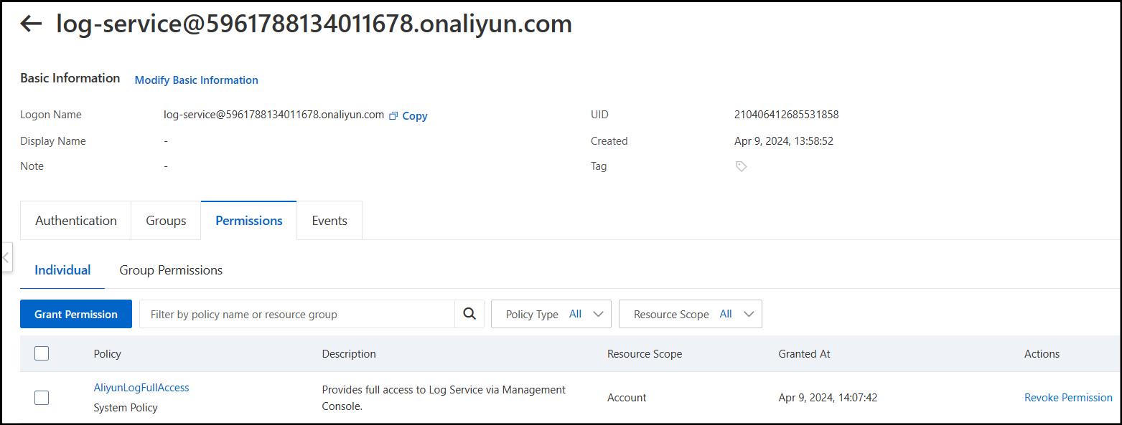1122x425 pixels.
Task: Select the Permissions tab
Action: pyautogui.click(x=249, y=221)
